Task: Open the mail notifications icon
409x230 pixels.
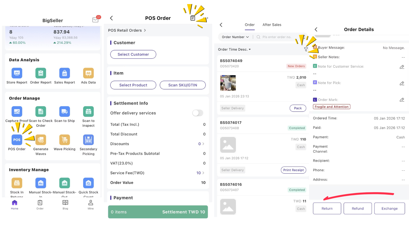Action: 96,20
